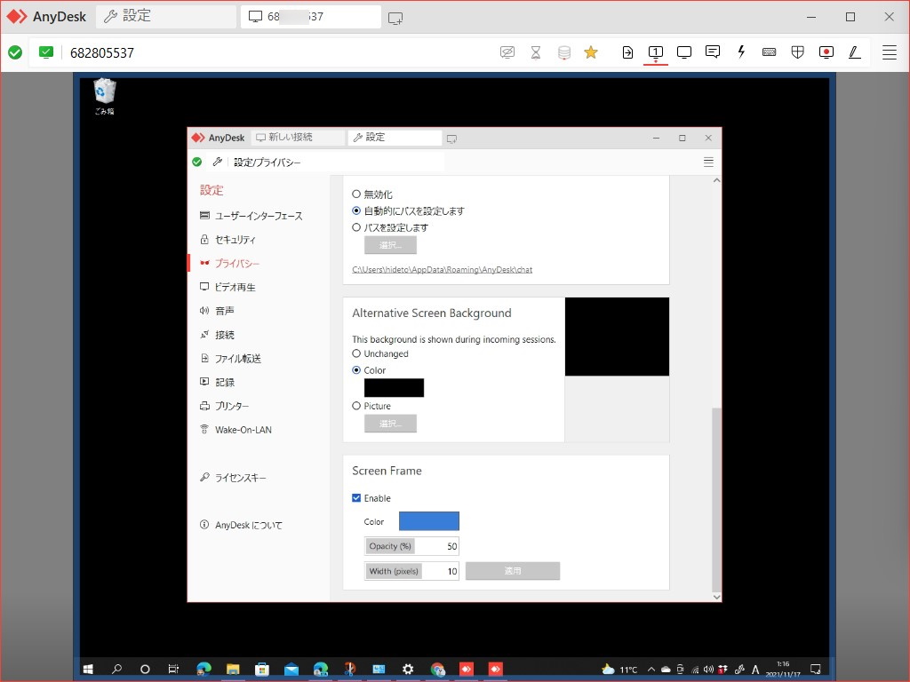The height and width of the screenshot is (682, 910).
Task: Open Task View on remote taskbar
Action: pyautogui.click(x=173, y=670)
